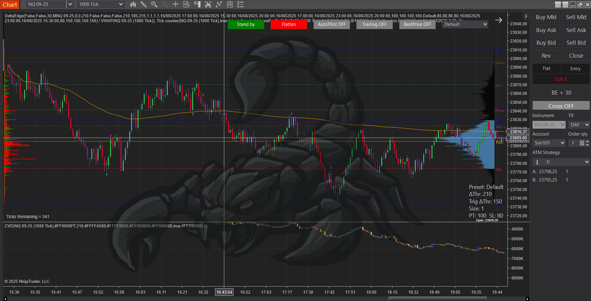Viewport: 591px width, 301px height.
Task: Click the F fixed-scale button on price axis
Action: point(526,17)
